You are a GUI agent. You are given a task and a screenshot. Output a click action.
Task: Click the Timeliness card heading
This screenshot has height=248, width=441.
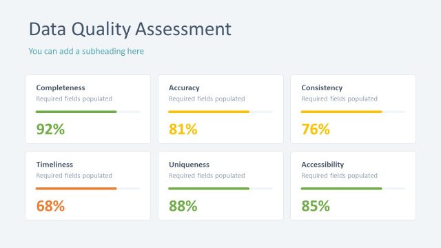pyautogui.click(x=54, y=165)
